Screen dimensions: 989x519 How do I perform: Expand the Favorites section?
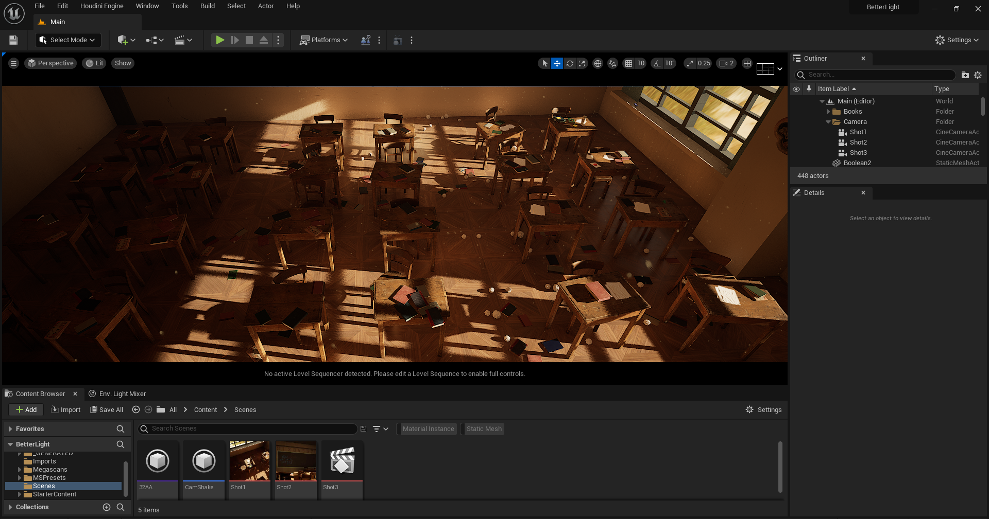[x=10, y=429]
